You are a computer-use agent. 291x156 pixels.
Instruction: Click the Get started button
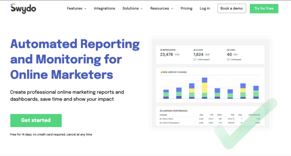click(x=36, y=120)
